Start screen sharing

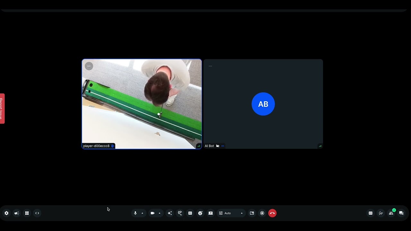(x=210, y=213)
